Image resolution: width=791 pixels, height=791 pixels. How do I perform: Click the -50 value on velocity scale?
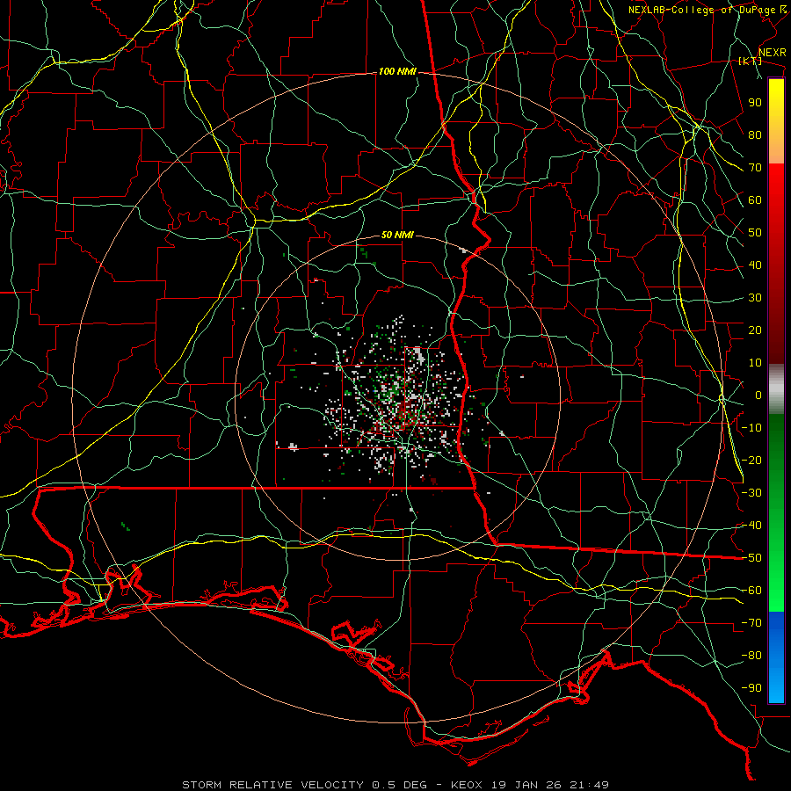click(x=751, y=558)
